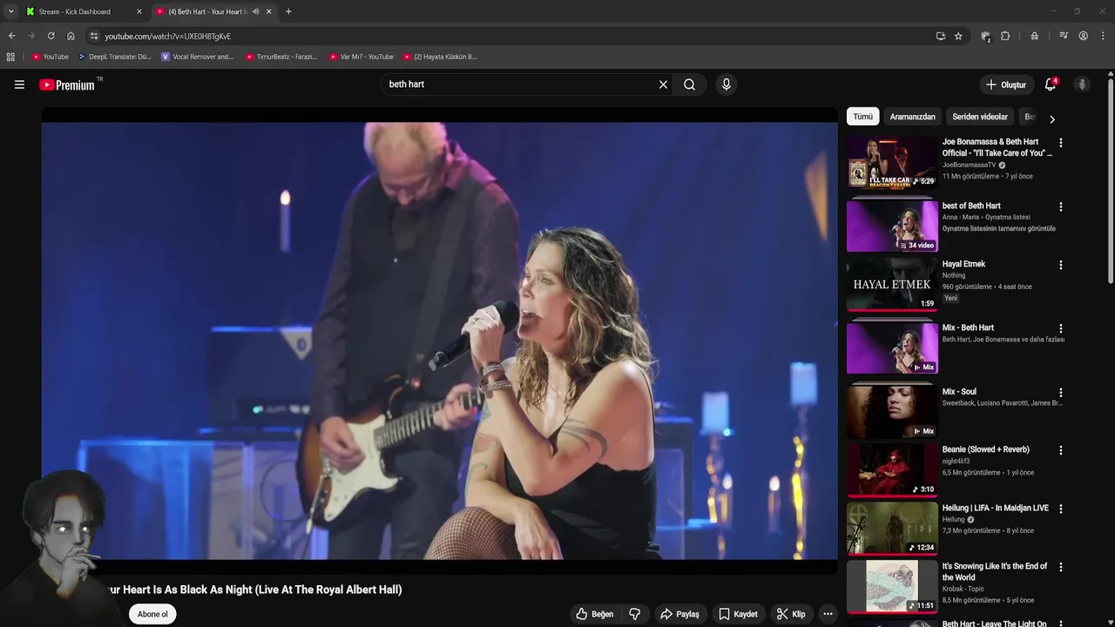The height and width of the screenshot is (627, 1115).
Task: Open DeepL Translate bookmark
Action: 114,57
